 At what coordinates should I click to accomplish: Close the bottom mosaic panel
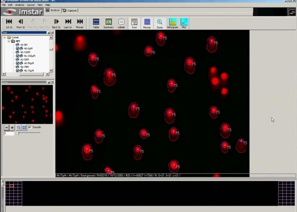pos(3,181)
